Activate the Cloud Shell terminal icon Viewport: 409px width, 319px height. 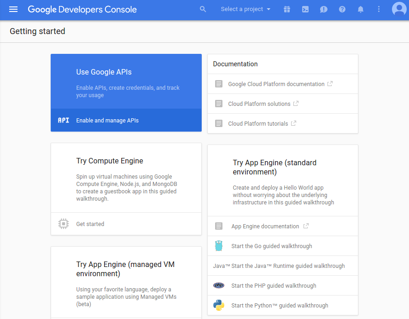click(x=305, y=9)
